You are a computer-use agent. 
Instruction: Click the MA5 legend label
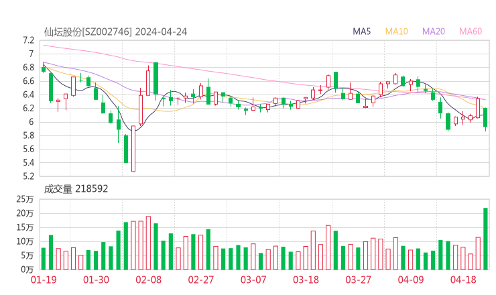pyautogui.click(x=361, y=32)
